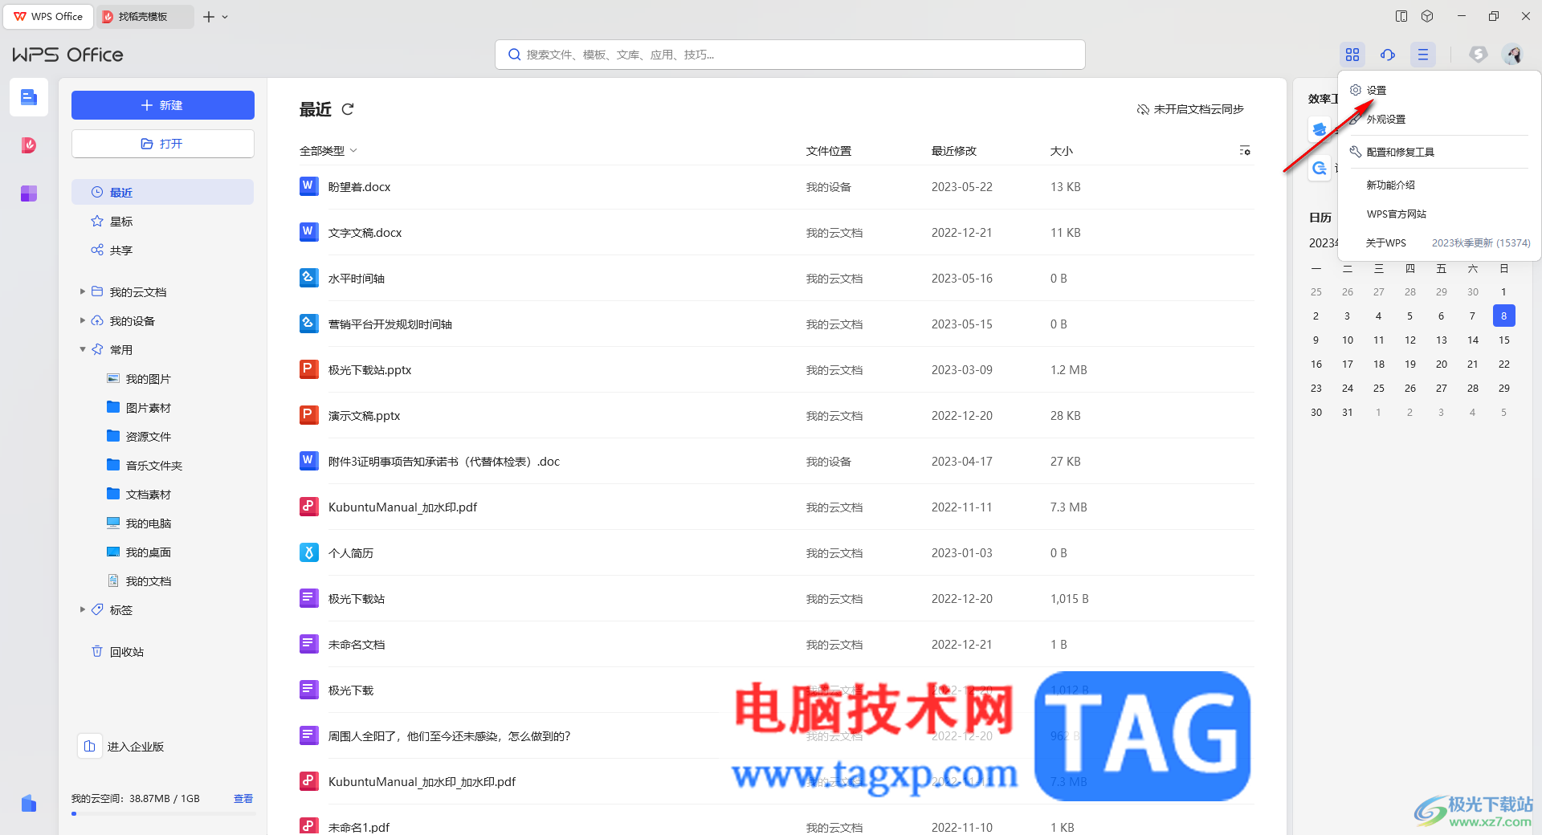Expand the 全部类型 filter dropdown
The width and height of the screenshot is (1542, 835).
click(x=328, y=151)
